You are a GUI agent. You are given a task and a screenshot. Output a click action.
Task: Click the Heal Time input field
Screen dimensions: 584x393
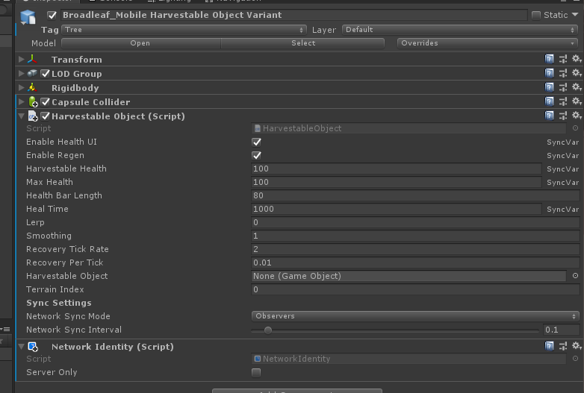pos(397,210)
